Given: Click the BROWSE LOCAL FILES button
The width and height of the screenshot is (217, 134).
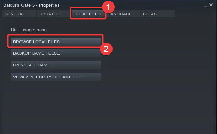Looking at the screenshot, I should tap(56, 42).
